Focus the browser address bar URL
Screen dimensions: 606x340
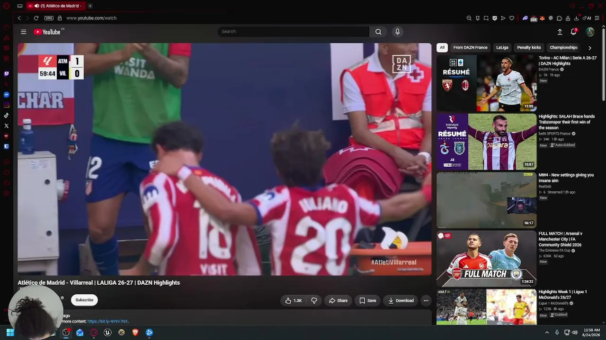click(91, 18)
